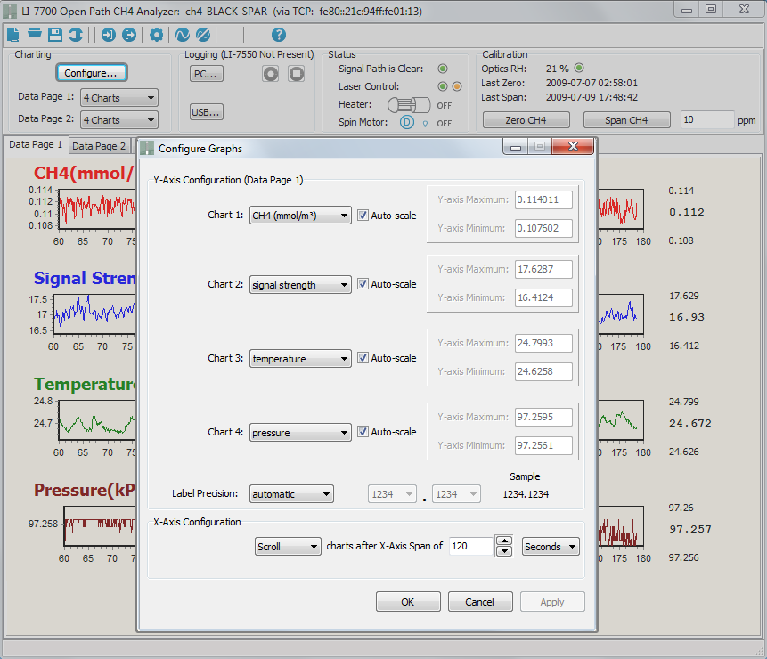Cancel the Configure Graphs dialog
Viewport: 767px width, 659px height.
coord(480,602)
